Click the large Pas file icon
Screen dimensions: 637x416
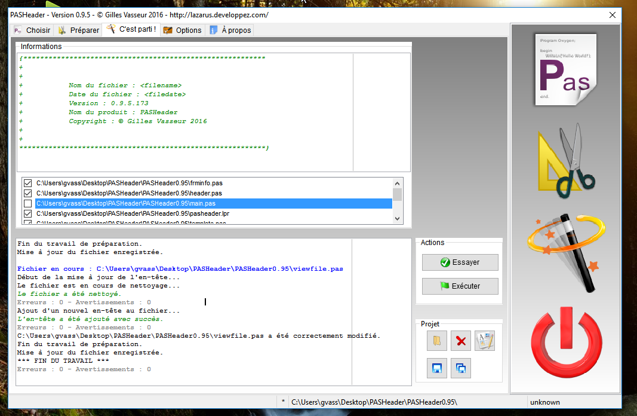point(565,70)
